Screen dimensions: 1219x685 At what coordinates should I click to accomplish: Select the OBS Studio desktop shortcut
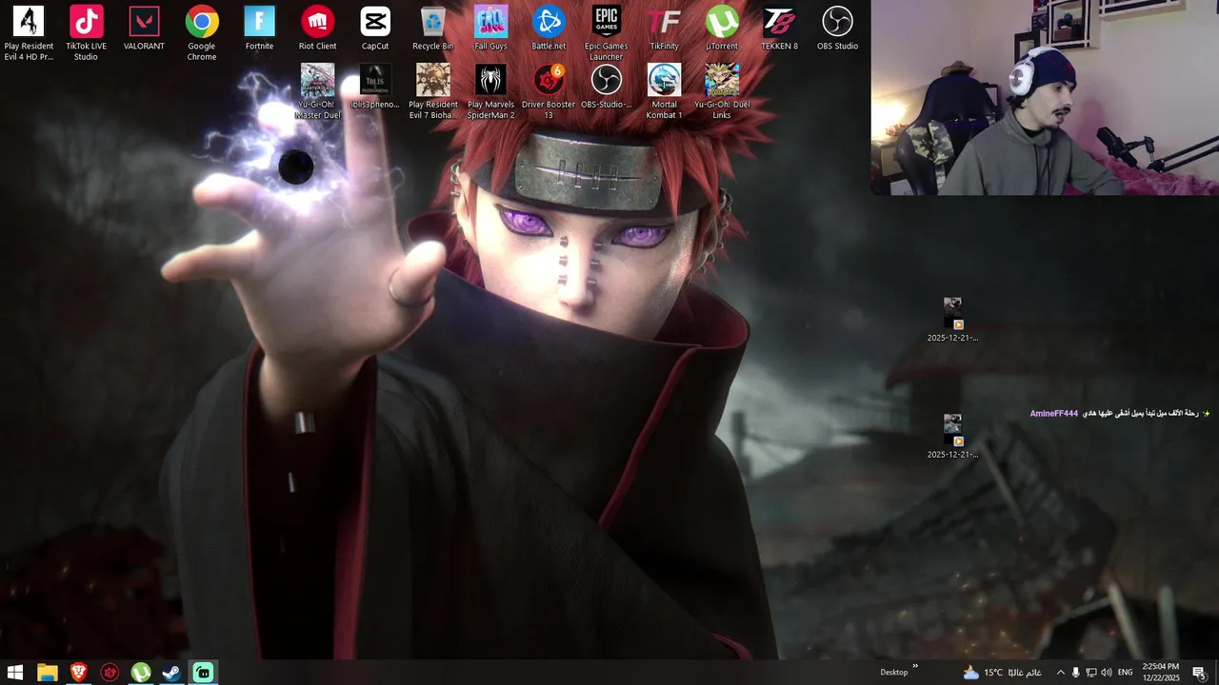pos(837,29)
